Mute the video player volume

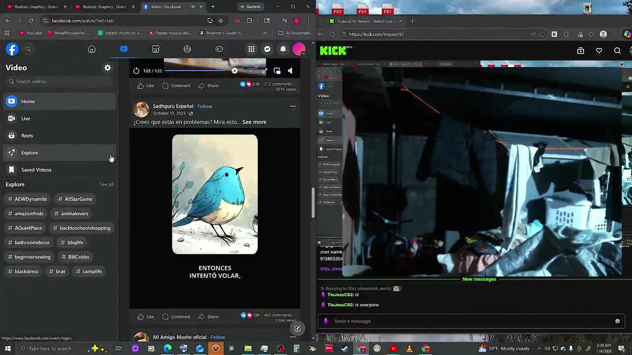click(x=290, y=71)
